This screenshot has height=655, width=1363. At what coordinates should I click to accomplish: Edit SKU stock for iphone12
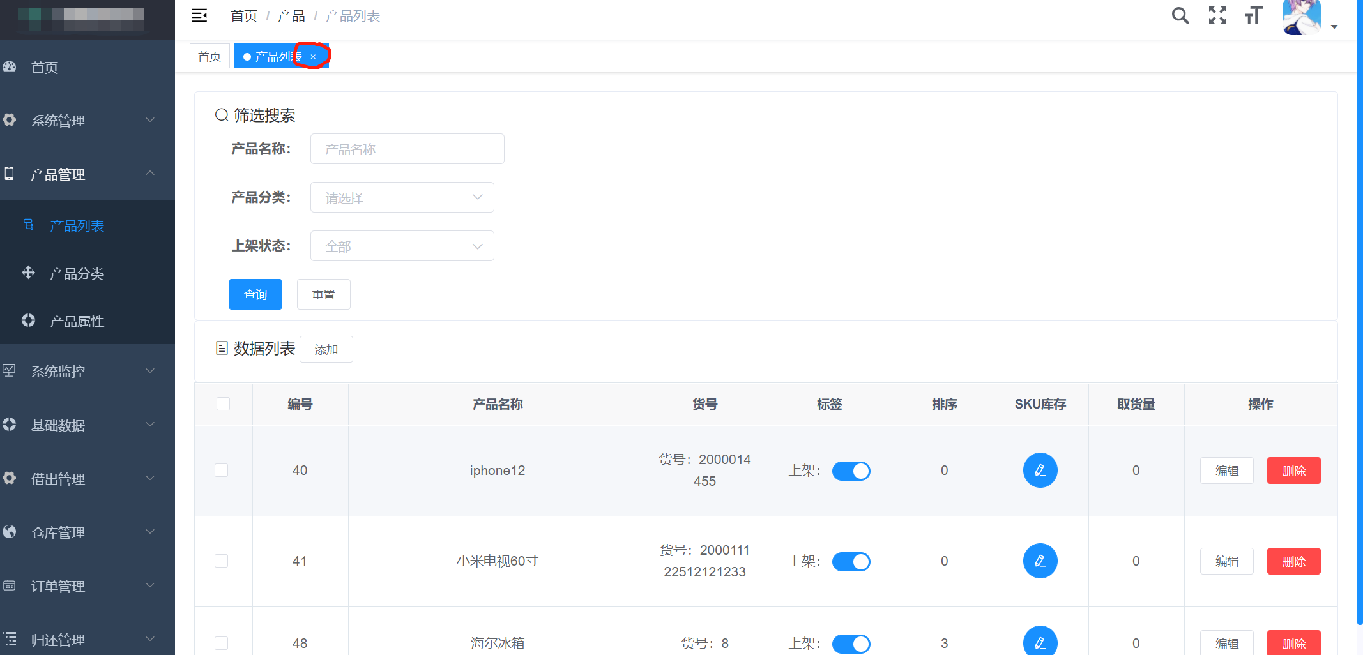coord(1040,471)
